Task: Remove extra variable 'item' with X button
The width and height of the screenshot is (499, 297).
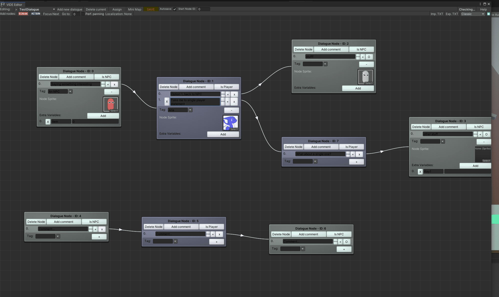Action: (x=48, y=122)
